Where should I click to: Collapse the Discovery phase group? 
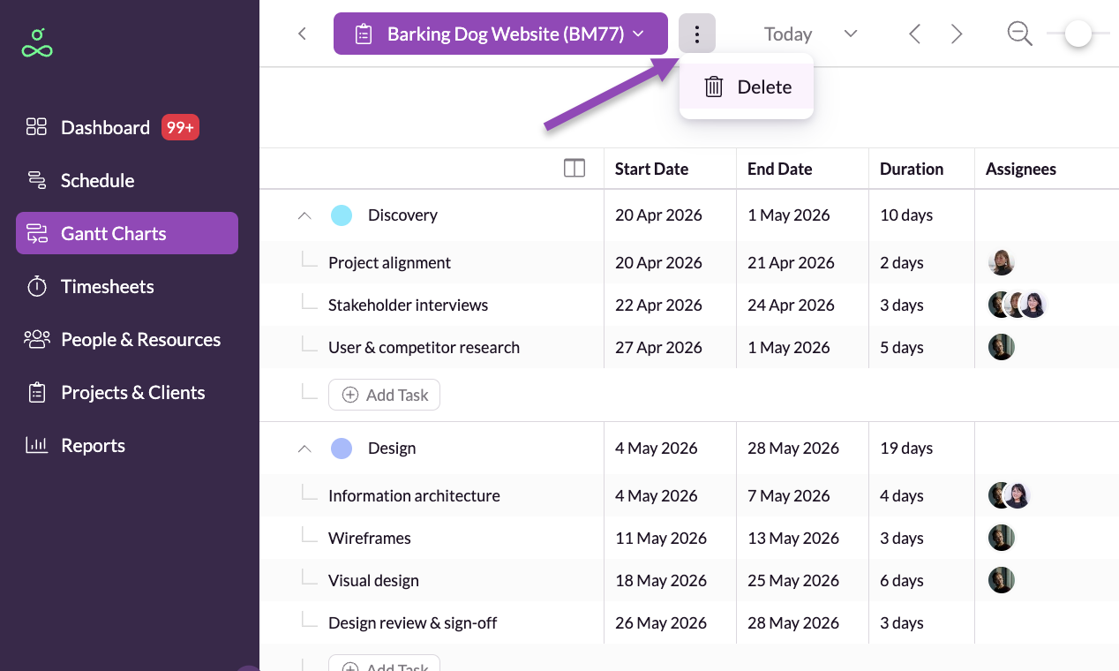pos(304,215)
